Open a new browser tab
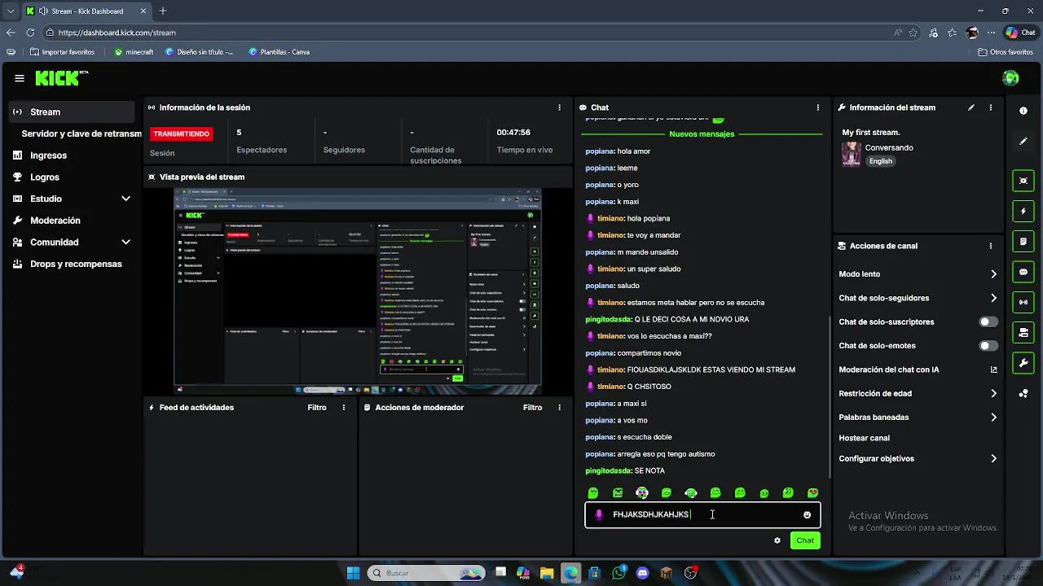This screenshot has height=586, width=1043. click(162, 11)
